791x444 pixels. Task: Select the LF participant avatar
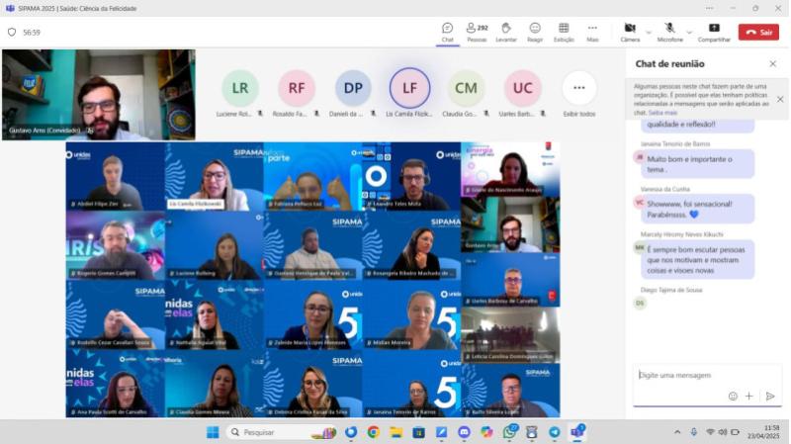(409, 88)
